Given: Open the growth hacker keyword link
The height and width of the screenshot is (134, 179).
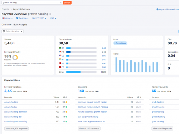Looking at the screenshot, I should 11,107.
